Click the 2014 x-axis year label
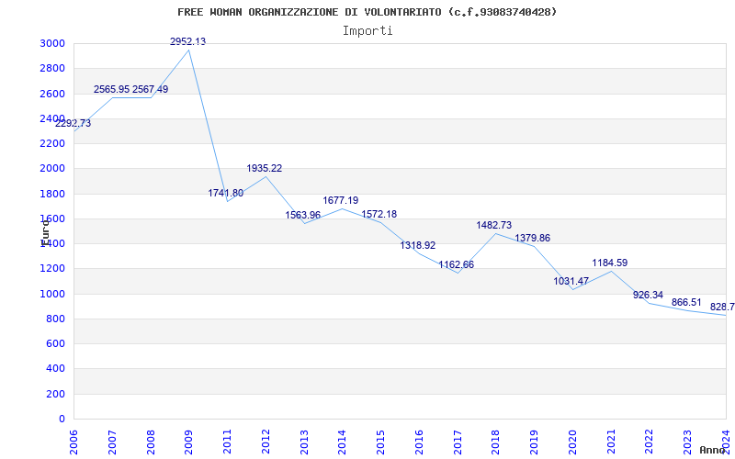 (x=342, y=442)
